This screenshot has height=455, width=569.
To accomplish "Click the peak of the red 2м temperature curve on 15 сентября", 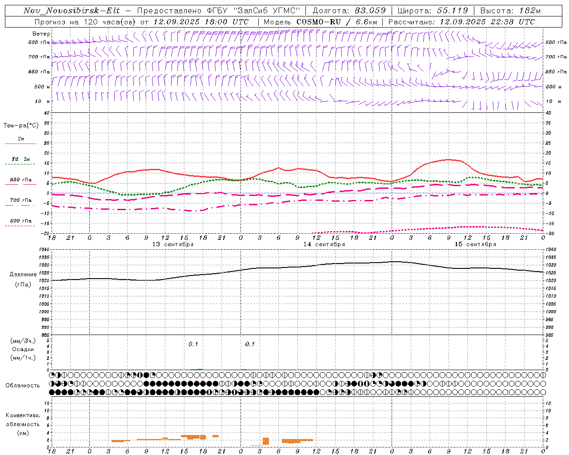I will coord(448,160).
